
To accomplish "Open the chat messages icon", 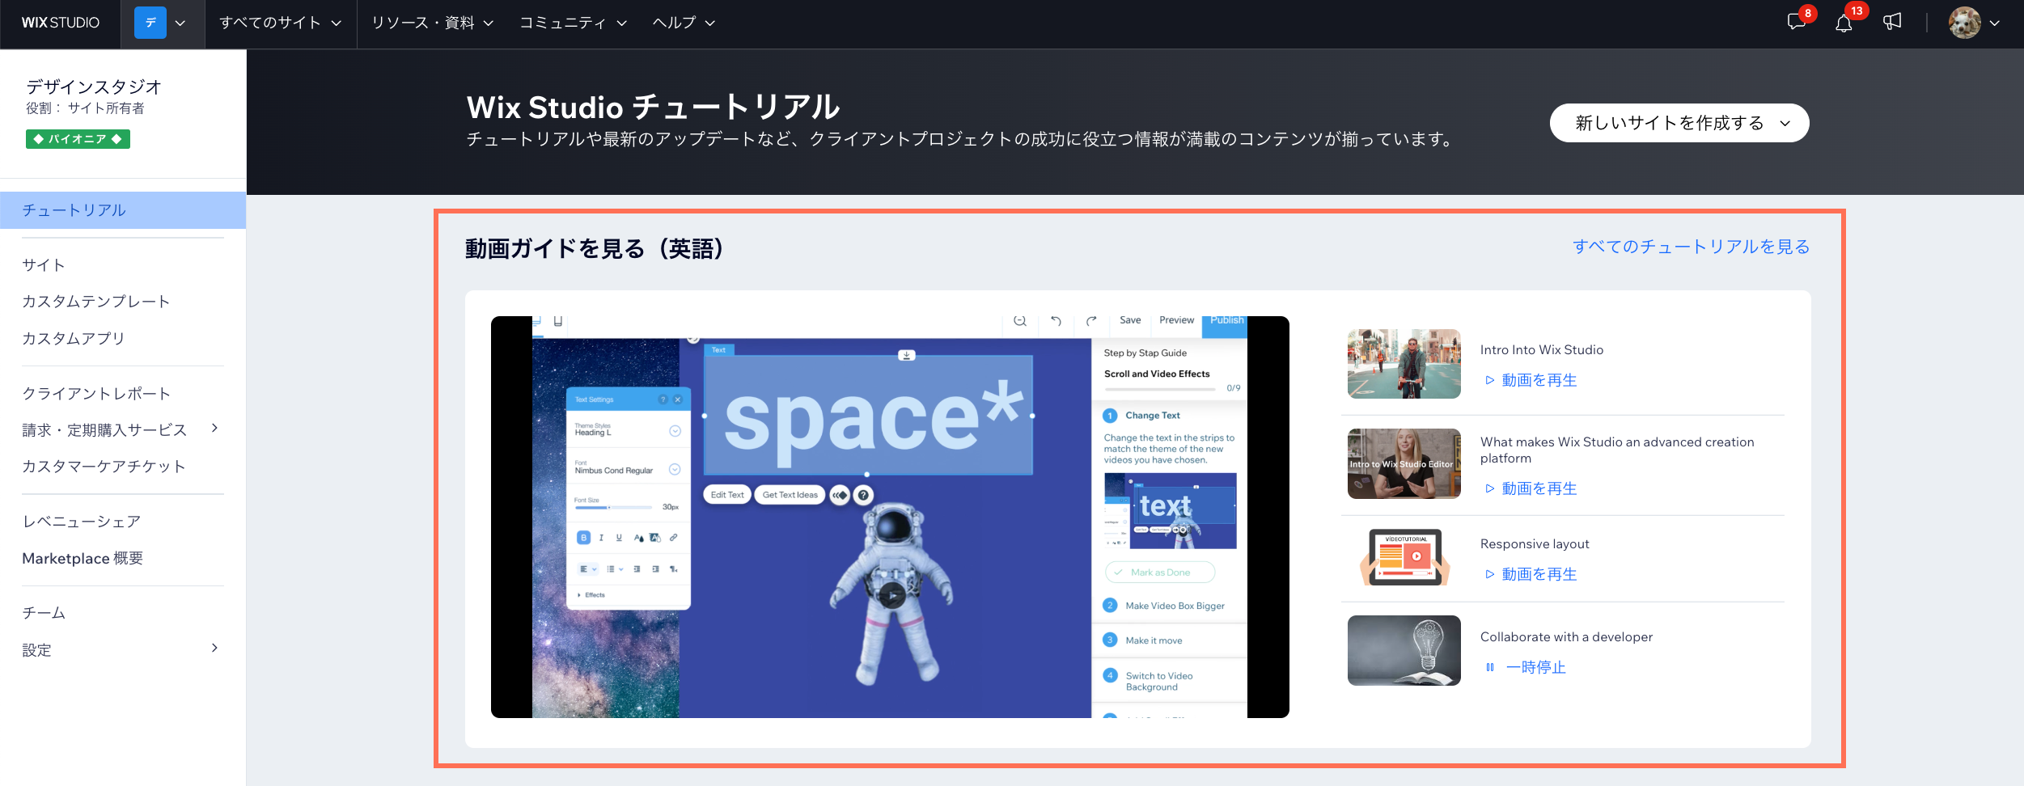I will [x=1796, y=22].
